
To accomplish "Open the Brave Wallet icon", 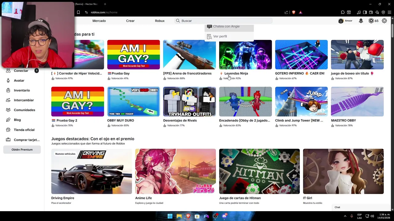I will click(371, 12).
